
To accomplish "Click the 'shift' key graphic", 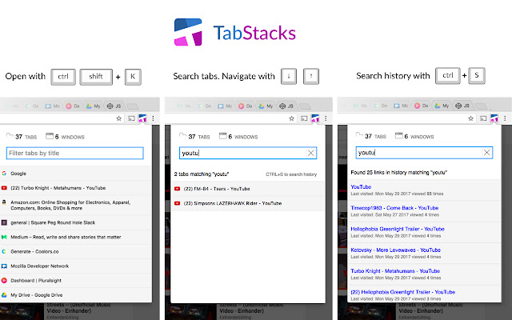I will [x=96, y=77].
